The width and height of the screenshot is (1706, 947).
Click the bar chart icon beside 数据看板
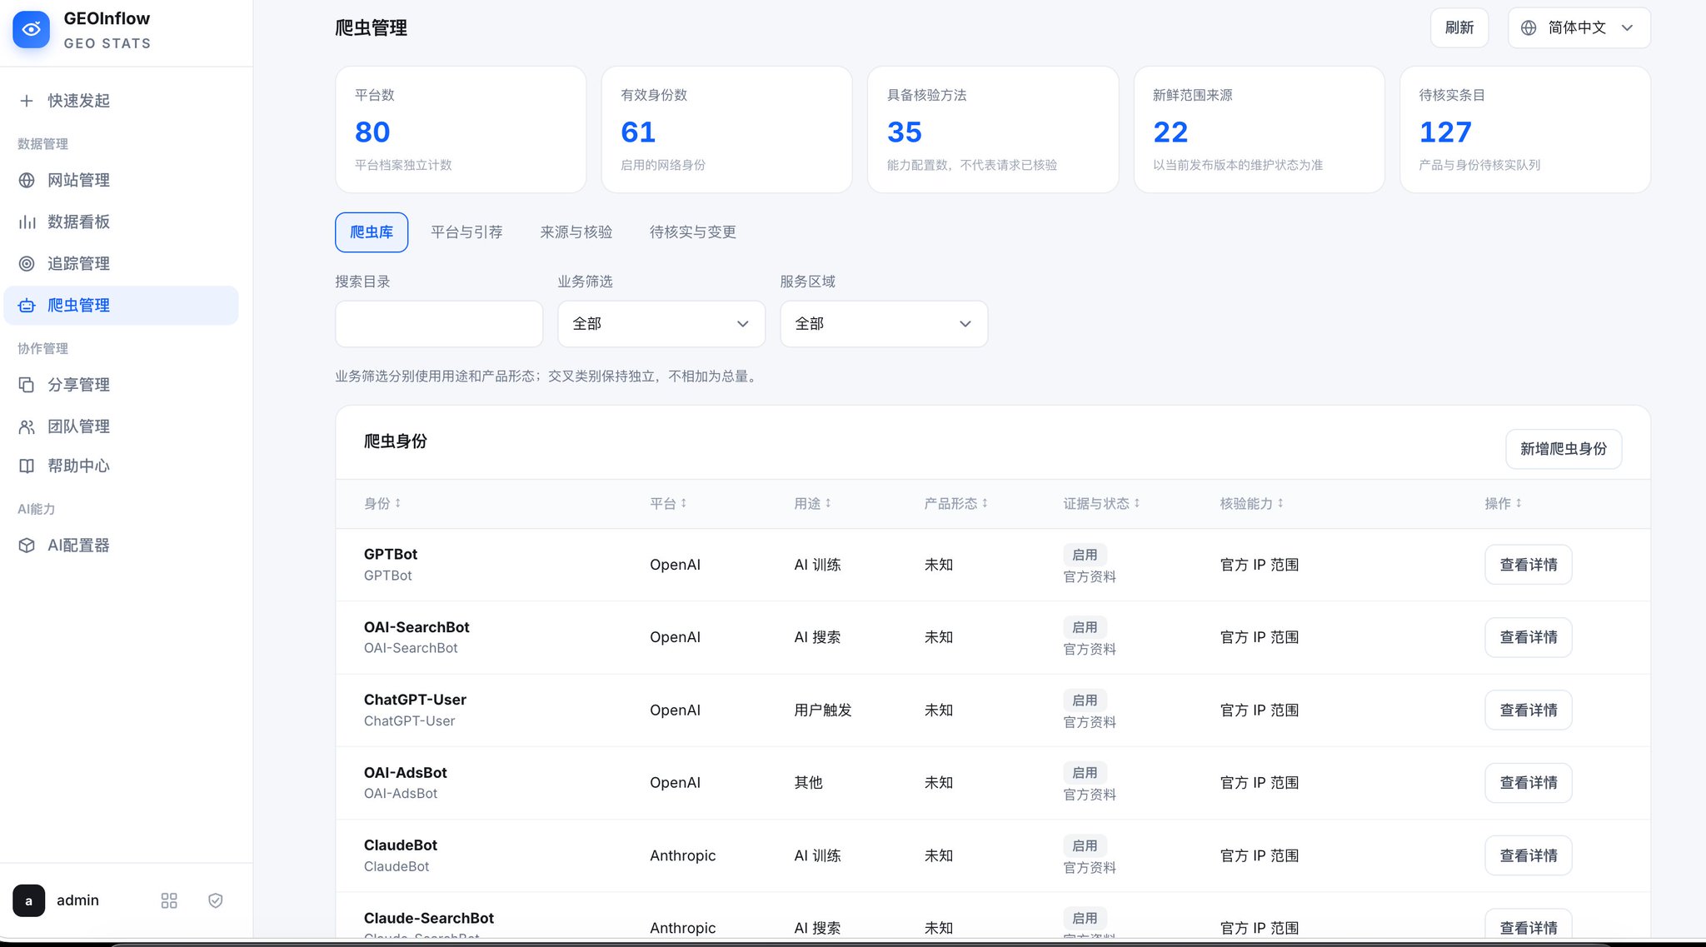coord(27,222)
